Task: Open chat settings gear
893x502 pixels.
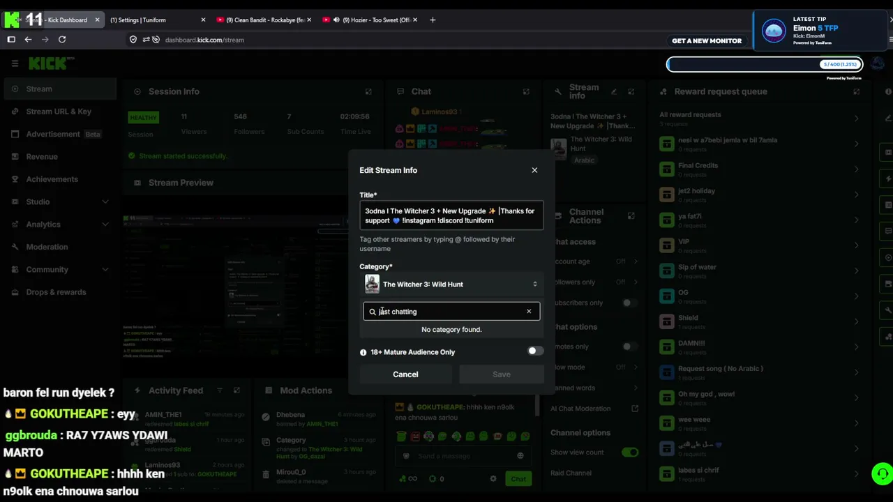Action: (x=493, y=479)
